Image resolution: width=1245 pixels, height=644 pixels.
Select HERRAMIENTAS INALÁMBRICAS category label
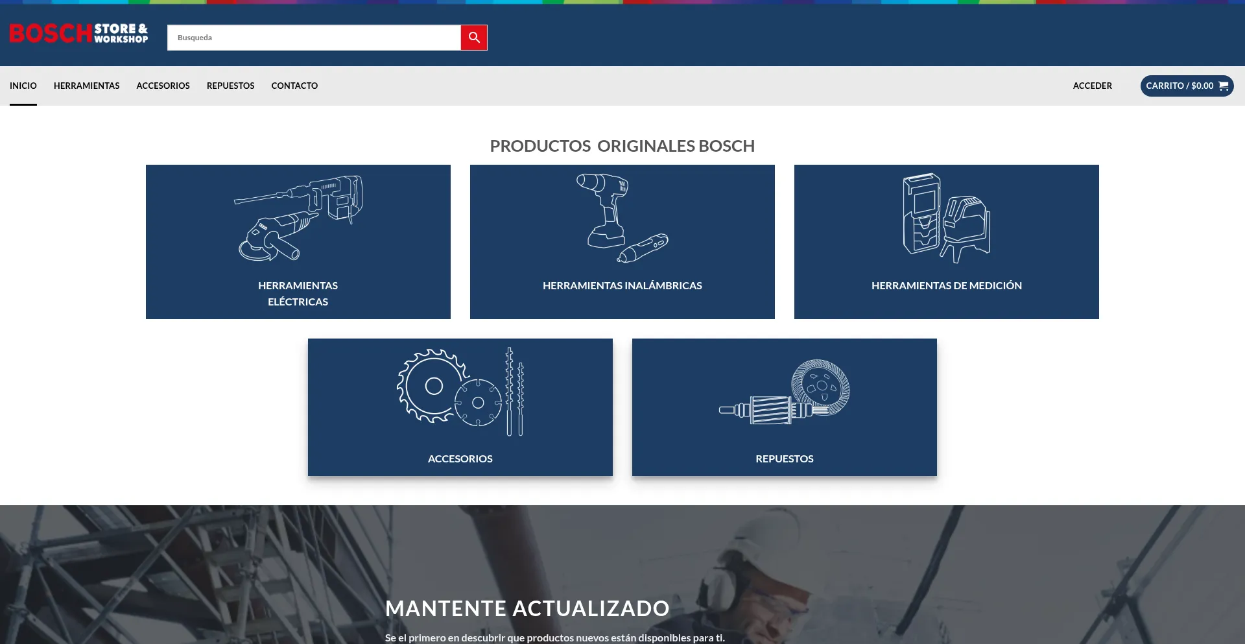[622, 285]
